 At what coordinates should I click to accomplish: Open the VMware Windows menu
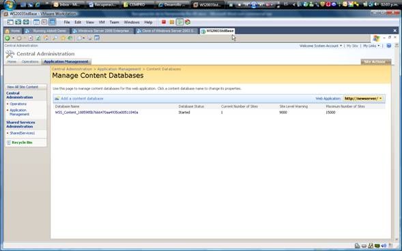[132, 23]
